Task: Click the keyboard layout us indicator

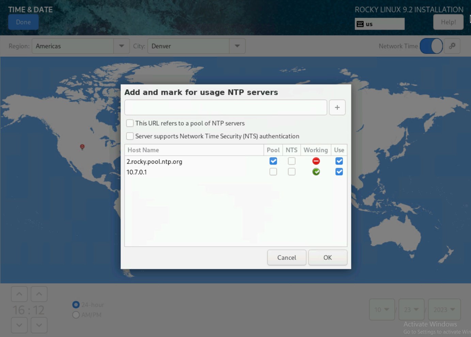Action: (x=379, y=24)
